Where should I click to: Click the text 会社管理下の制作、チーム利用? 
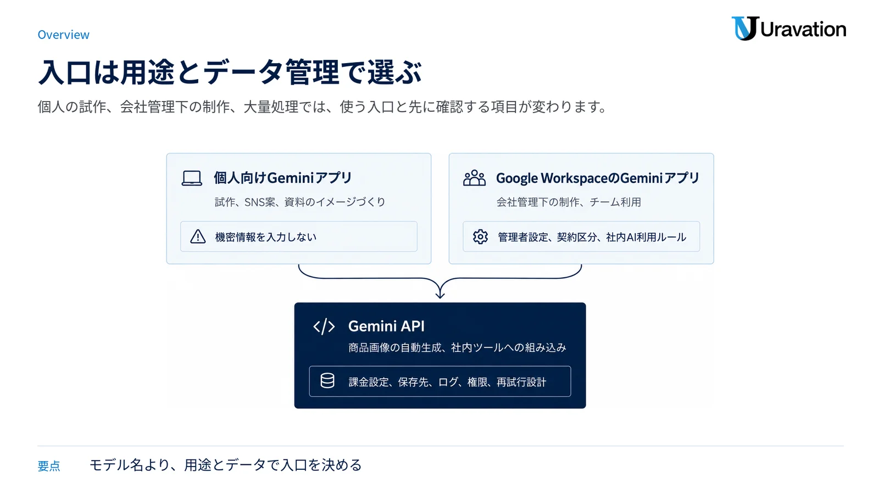pyautogui.click(x=569, y=202)
